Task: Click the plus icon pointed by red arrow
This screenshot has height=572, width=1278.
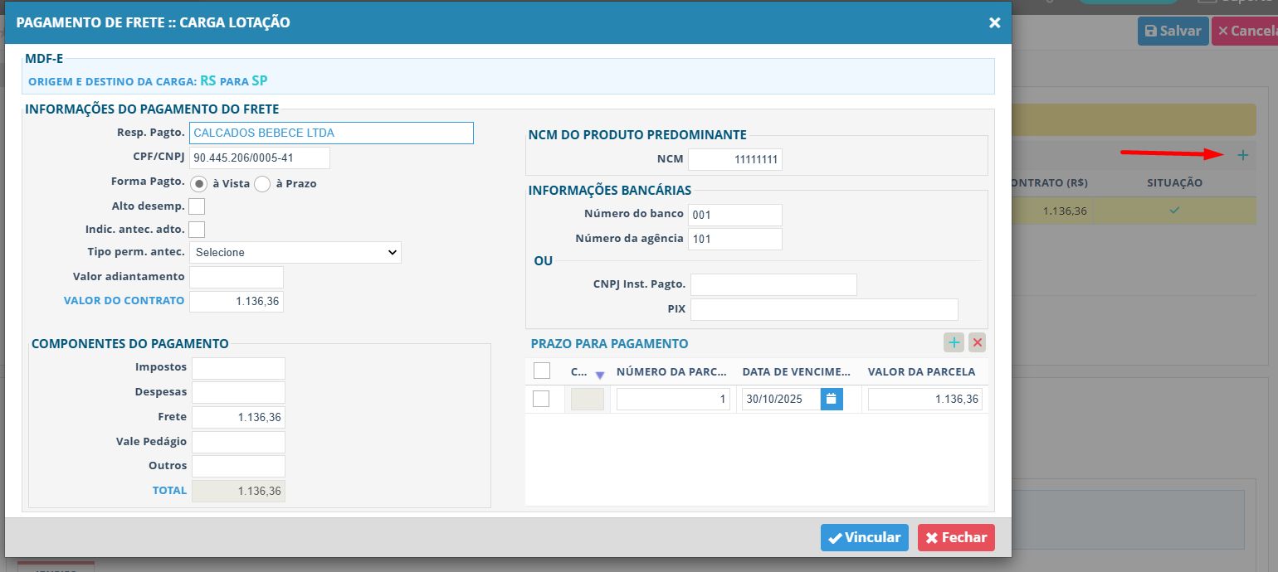Action: (1242, 155)
